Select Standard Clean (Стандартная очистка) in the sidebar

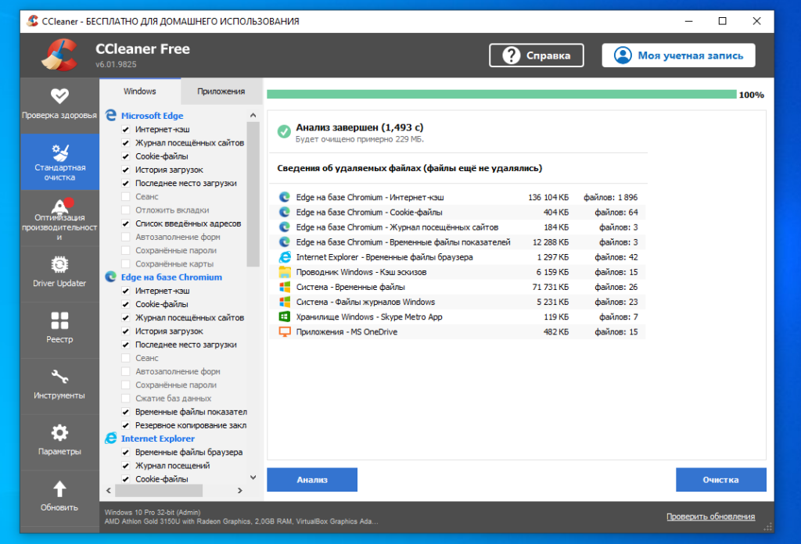tap(59, 162)
